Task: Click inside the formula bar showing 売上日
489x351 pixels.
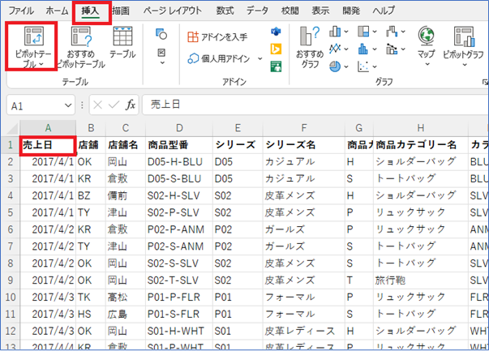Action: pos(308,105)
